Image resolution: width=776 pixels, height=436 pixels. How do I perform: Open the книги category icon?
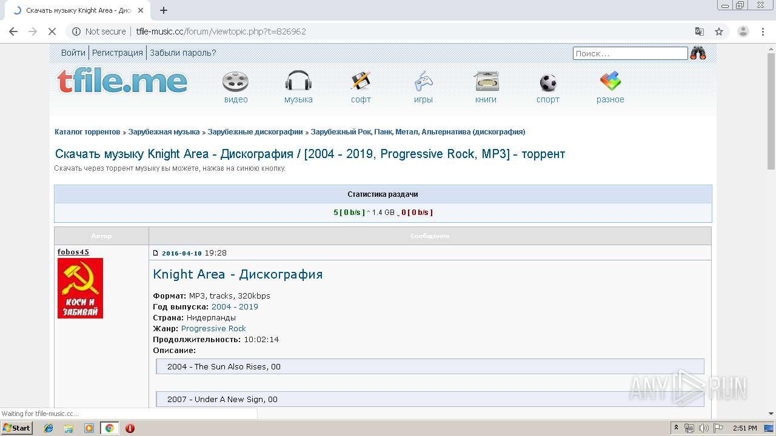[x=486, y=82]
